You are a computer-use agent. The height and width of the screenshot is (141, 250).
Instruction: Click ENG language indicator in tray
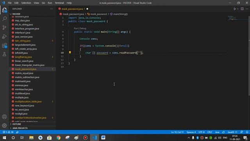tap(225, 137)
